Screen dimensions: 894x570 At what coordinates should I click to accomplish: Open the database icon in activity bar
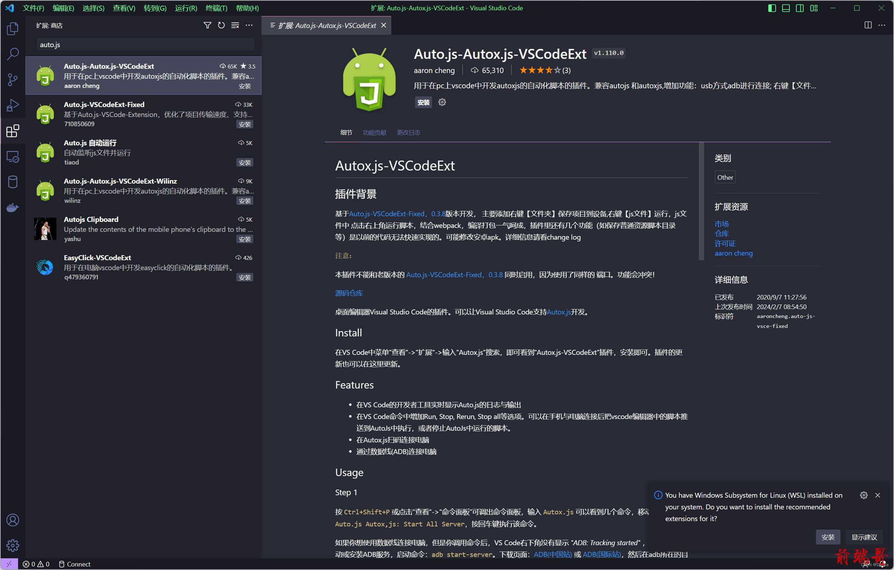pyautogui.click(x=13, y=182)
